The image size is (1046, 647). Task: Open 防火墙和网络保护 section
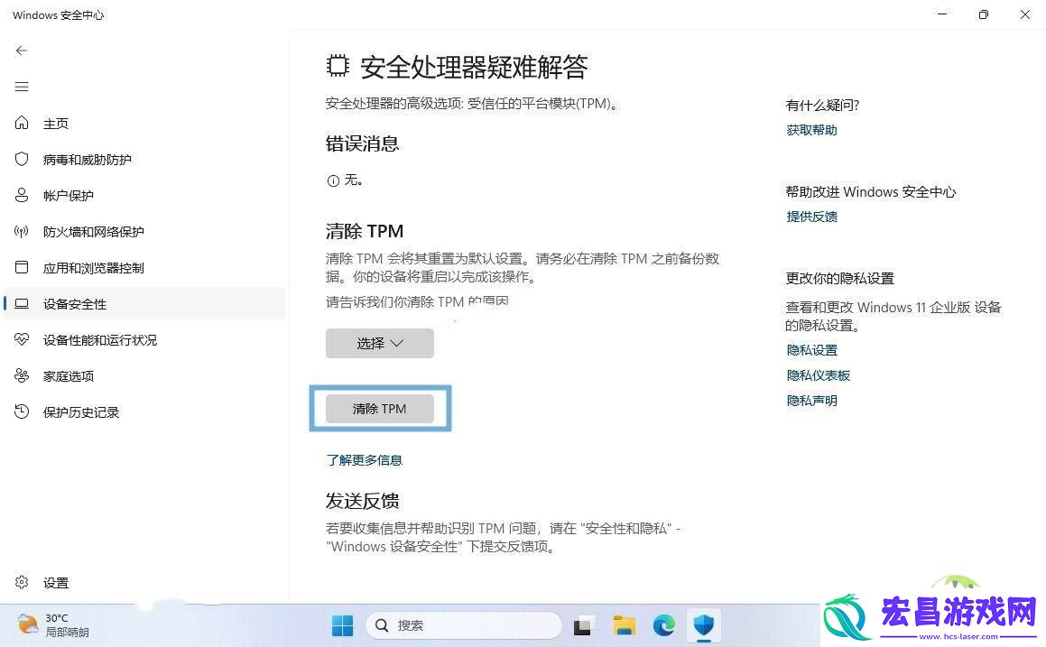click(93, 231)
